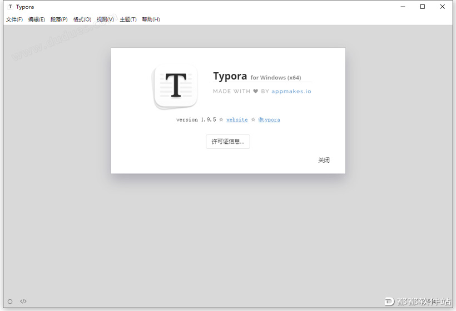Screen dimensions: 456x311
Task: Click the 'for Windows (x64)' text
Action: (x=276, y=78)
